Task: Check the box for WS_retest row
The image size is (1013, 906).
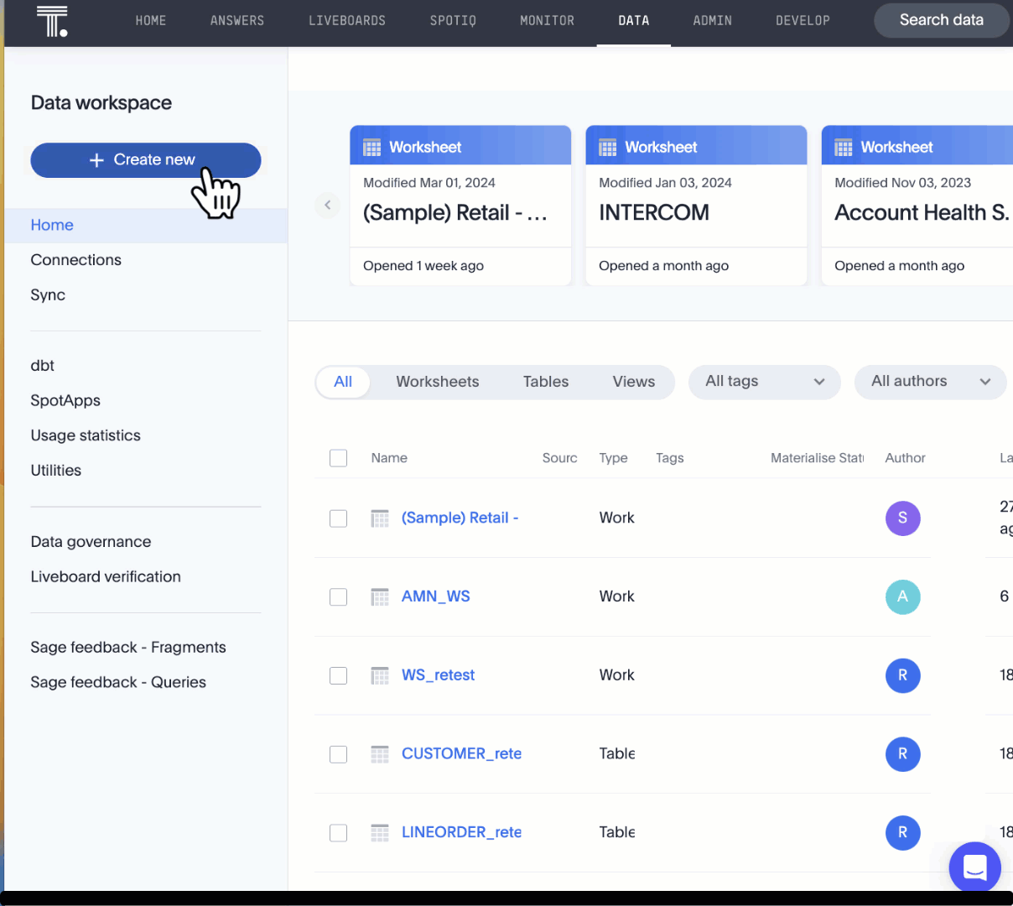Action: coord(339,675)
